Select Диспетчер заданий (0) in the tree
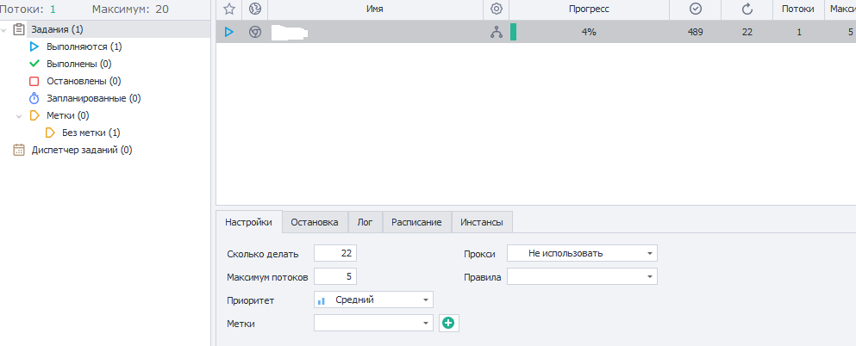The height and width of the screenshot is (346, 856). (x=82, y=150)
